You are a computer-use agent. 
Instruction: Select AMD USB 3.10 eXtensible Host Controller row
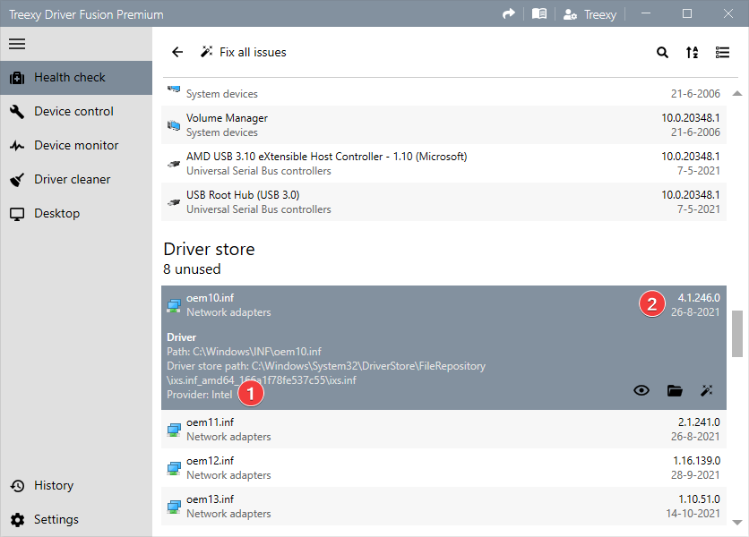point(443,163)
